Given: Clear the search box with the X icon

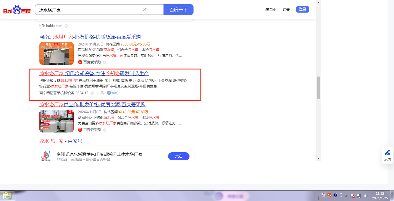Looking at the screenshot, I should point(144,10).
